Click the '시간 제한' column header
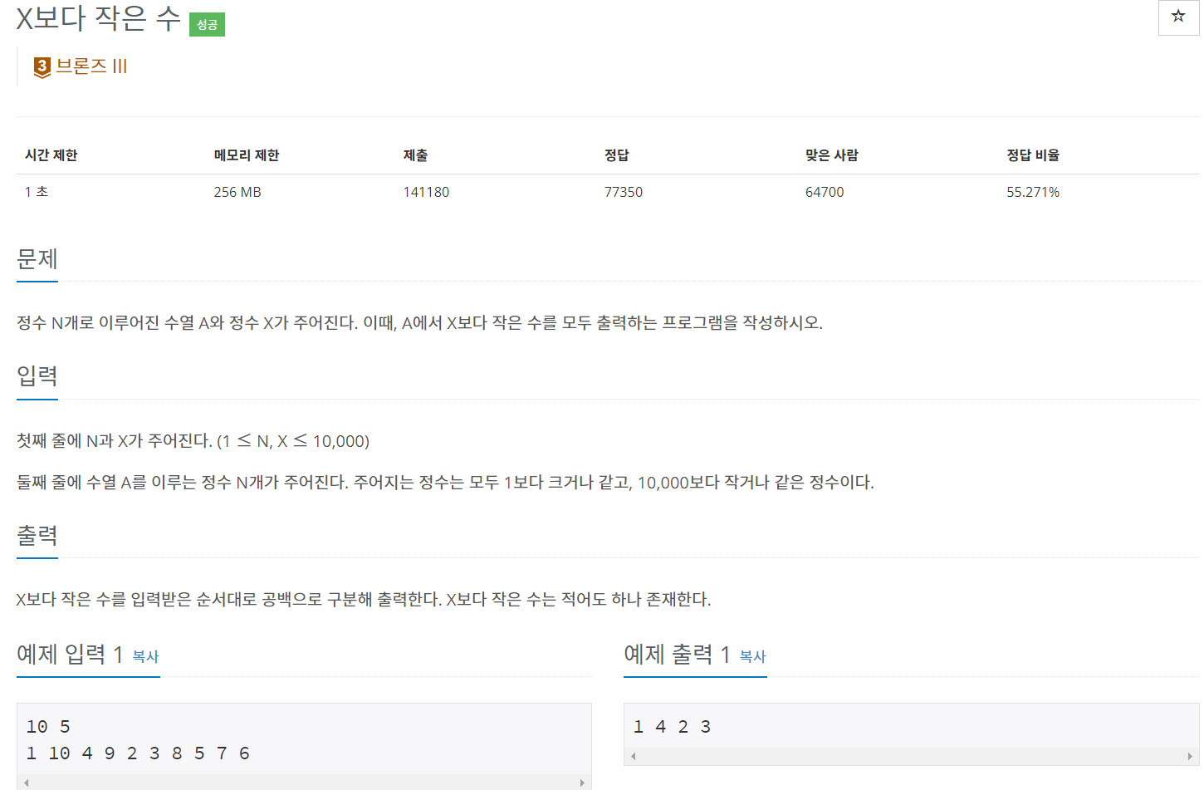Screen dimensions: 1204x790 click(51, 155)
